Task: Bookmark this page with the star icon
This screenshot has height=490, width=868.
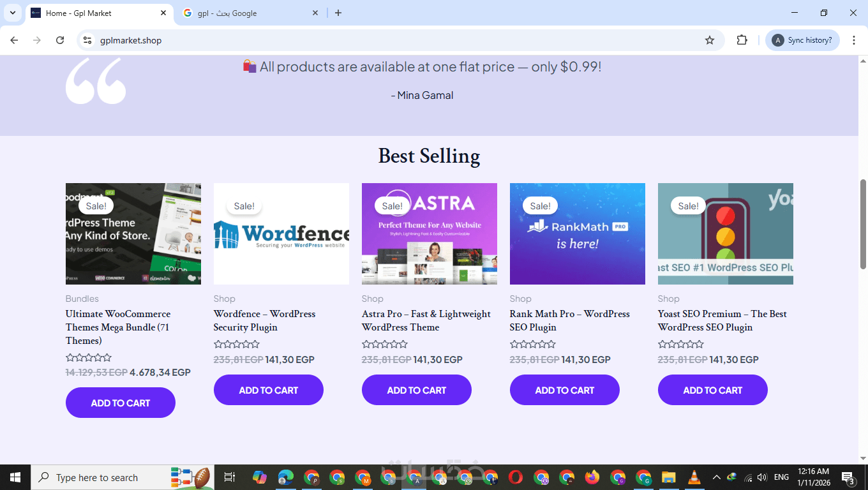Action: click(x=710, y=40)
